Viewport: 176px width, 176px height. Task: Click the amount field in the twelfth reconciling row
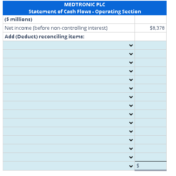point(151,140)
